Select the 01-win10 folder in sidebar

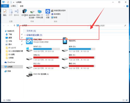(x=11, y=48)
